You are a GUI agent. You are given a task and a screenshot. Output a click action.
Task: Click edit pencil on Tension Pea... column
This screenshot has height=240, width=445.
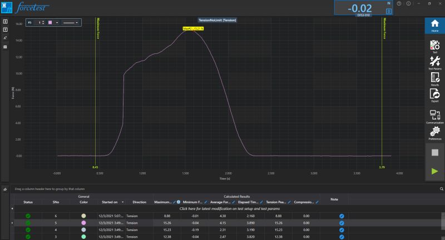pyautogui.click(x=289, y=202)
